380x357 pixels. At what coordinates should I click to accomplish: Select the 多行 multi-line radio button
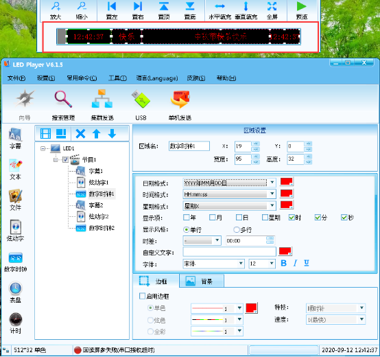pos(236,229)
